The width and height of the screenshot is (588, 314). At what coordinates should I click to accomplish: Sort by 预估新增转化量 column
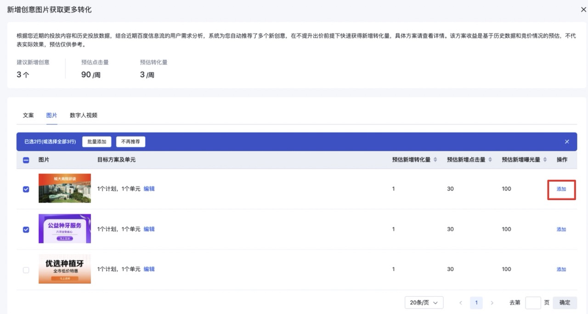(435, 160)
